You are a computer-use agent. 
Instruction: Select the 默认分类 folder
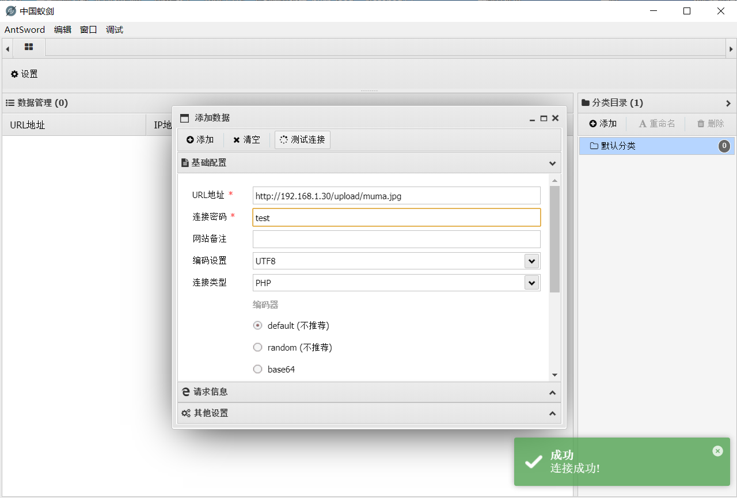(x=657, y=146)
